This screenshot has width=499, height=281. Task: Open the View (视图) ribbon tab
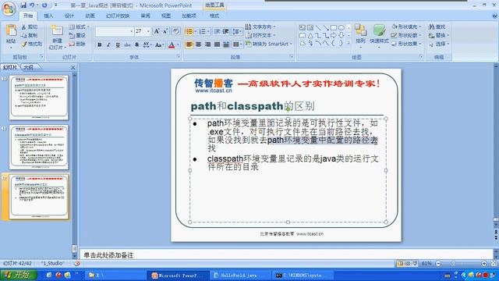[x=166, y=16]
